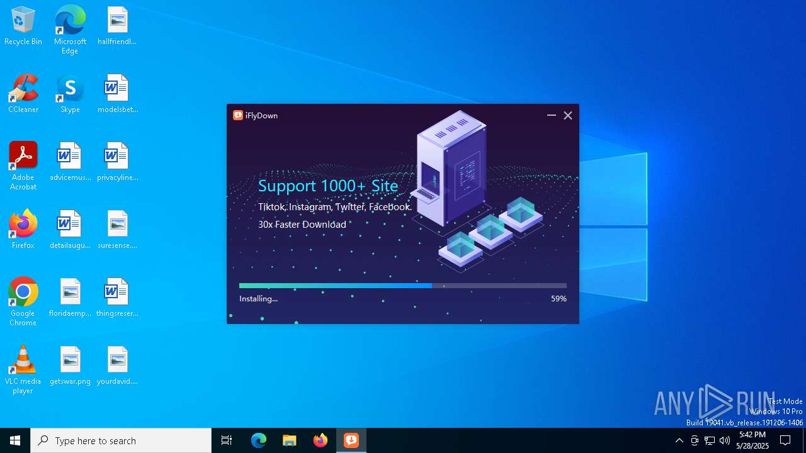Open Microsoft Edge from the taskbar

coord(259,440)
